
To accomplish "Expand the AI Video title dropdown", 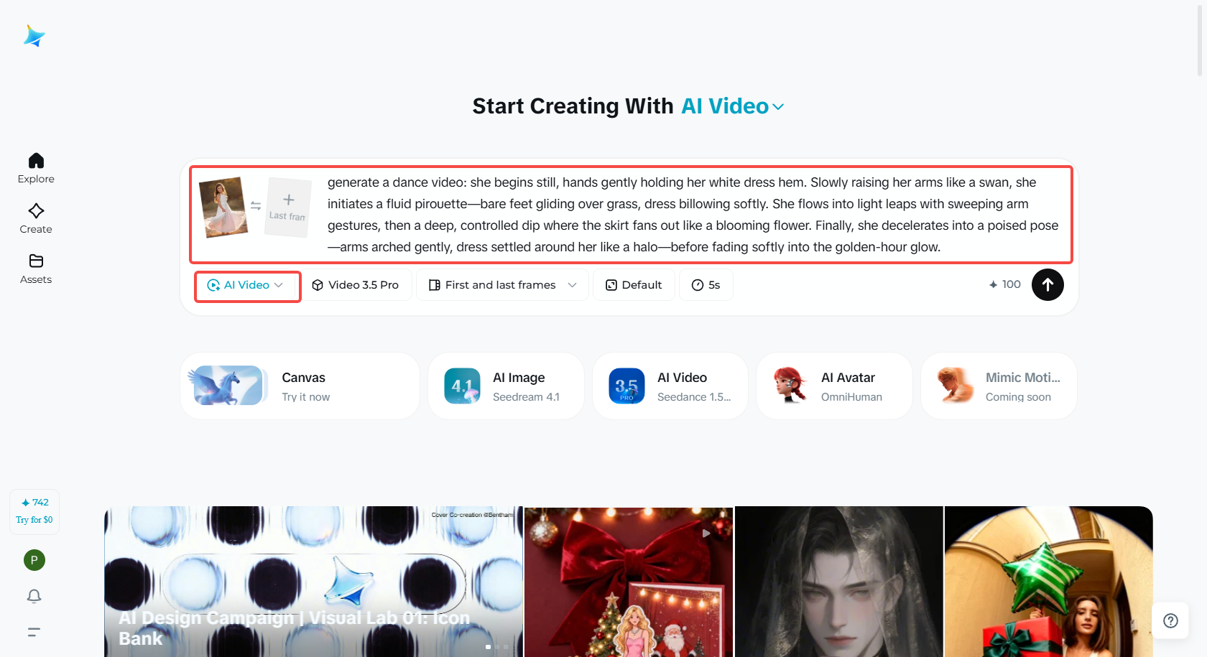I will tap(733, 106).
